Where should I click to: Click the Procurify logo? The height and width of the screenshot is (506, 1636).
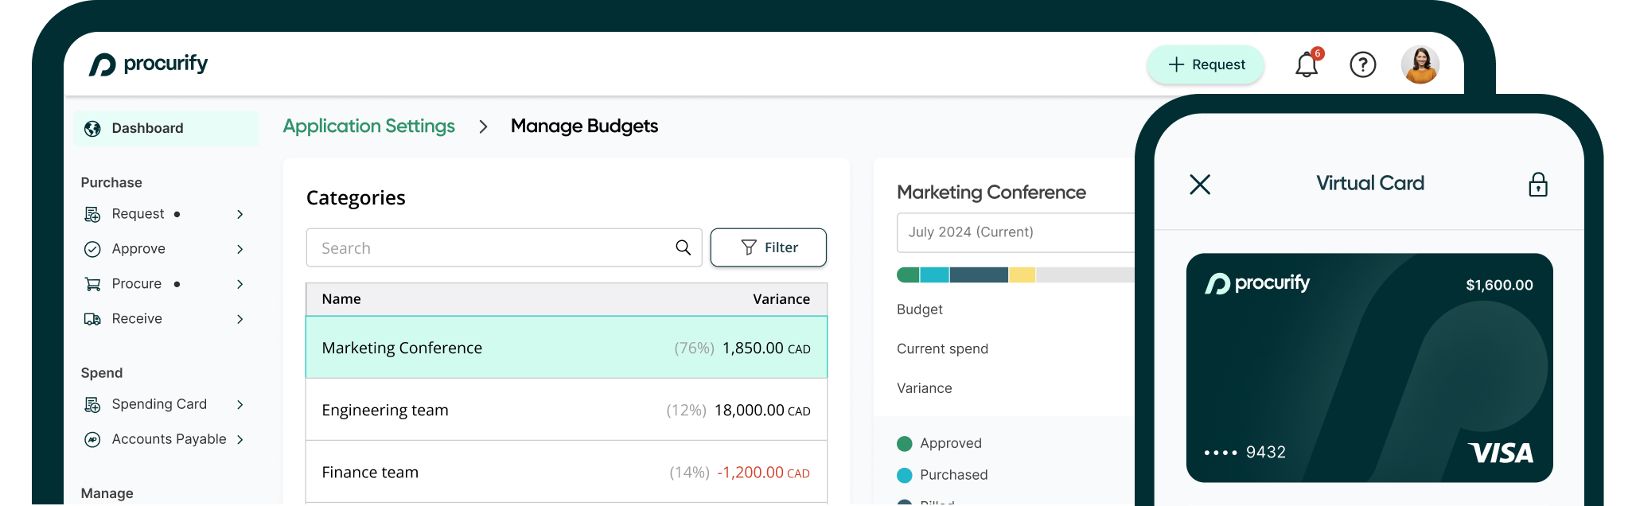pos(148,64)
